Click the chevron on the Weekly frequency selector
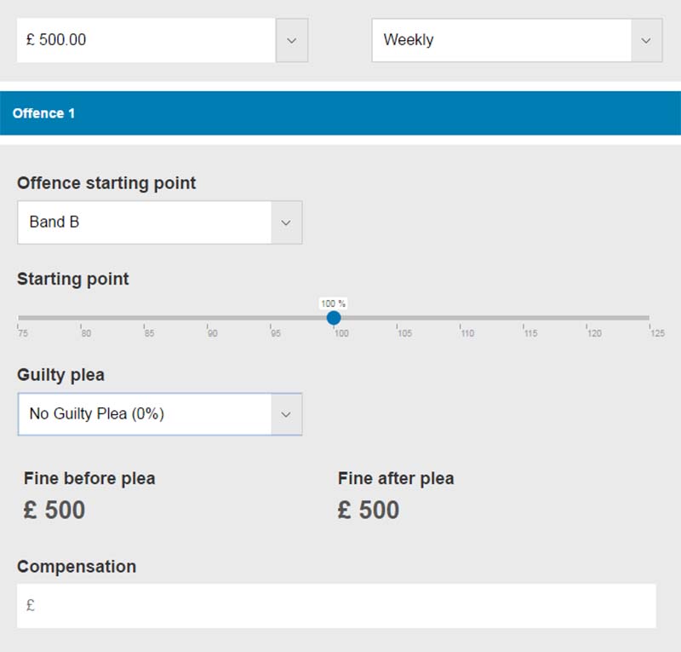Image resolution: width=681 pixels, height=652 pixels. point(648,40)
